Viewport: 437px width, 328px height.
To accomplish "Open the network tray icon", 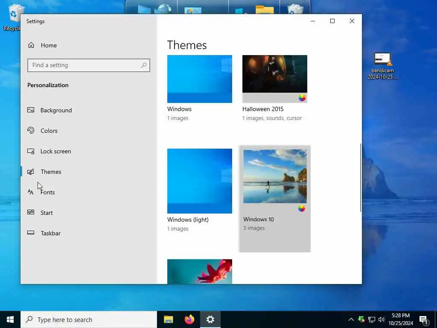I will [x=372, y=319].
